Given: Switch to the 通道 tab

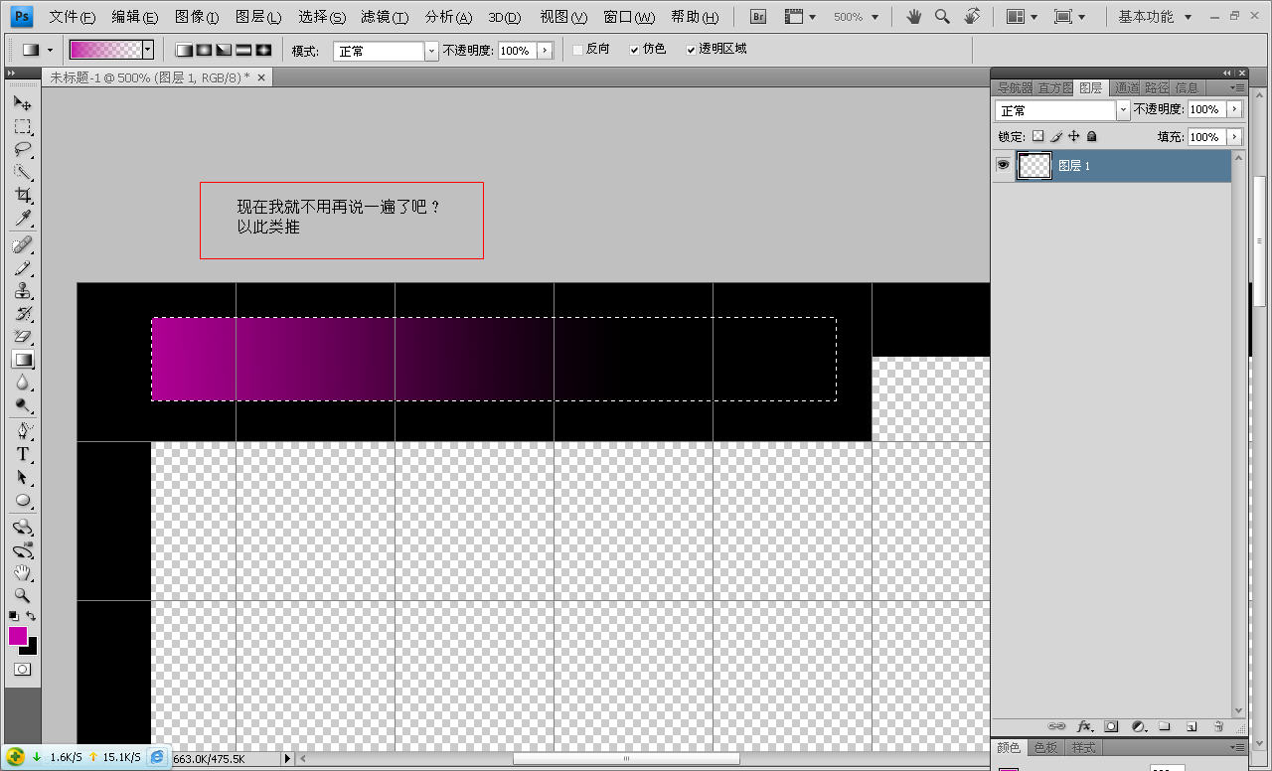Looking at the screenshot, I should [x=1126, y=87].
